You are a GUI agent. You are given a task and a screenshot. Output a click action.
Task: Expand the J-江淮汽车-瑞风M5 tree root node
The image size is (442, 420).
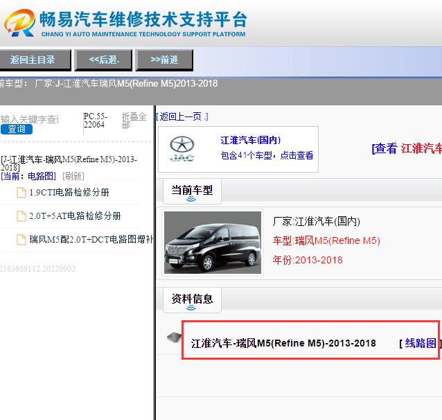[x=69, y=163]
